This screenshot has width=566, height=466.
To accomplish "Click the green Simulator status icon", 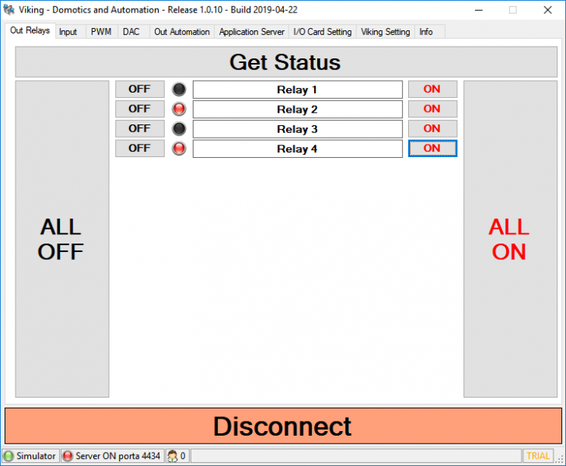I will pos(9,456).
